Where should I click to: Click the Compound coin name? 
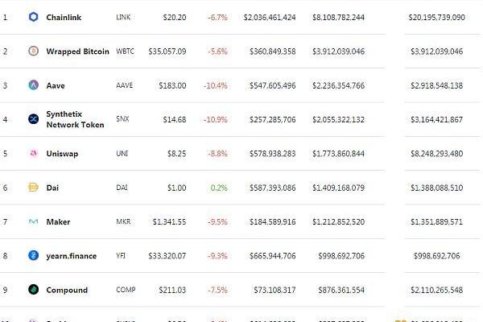pyautogui.click(x=67, y=290)
